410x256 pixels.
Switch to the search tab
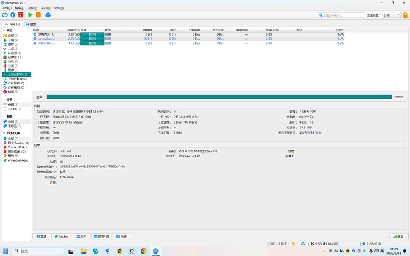pos(31,24)
